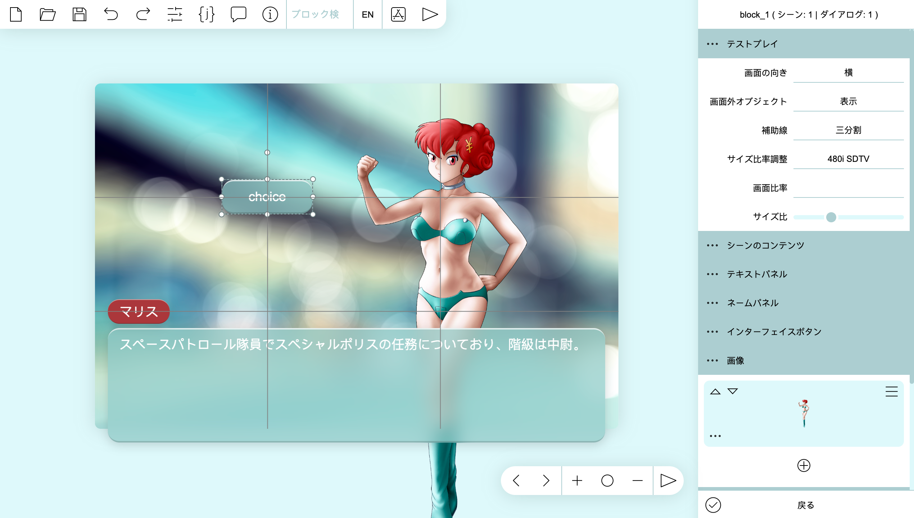Image resolution: width=914 pixels, height=518 pixels.
Task: Open the settings sliders icon in toolbar
Action: click(x=175, y=14)
